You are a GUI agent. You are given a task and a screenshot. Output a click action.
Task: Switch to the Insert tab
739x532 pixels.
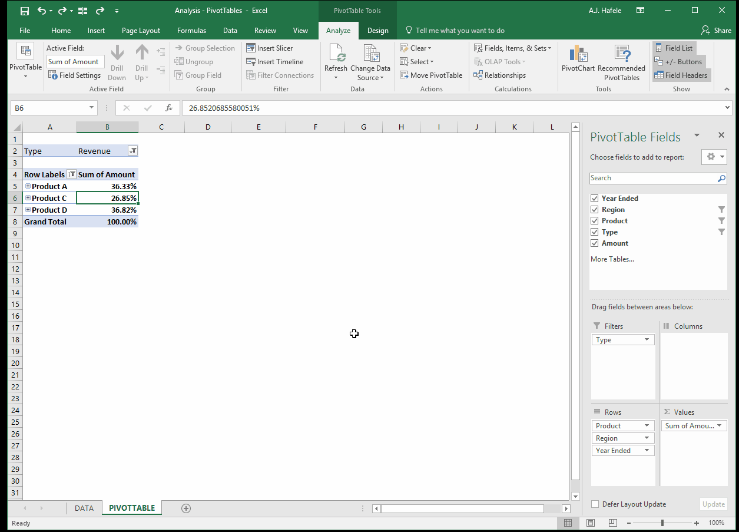(x=96, y=31)
